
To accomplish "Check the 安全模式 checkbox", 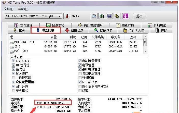I will point(13,91).
